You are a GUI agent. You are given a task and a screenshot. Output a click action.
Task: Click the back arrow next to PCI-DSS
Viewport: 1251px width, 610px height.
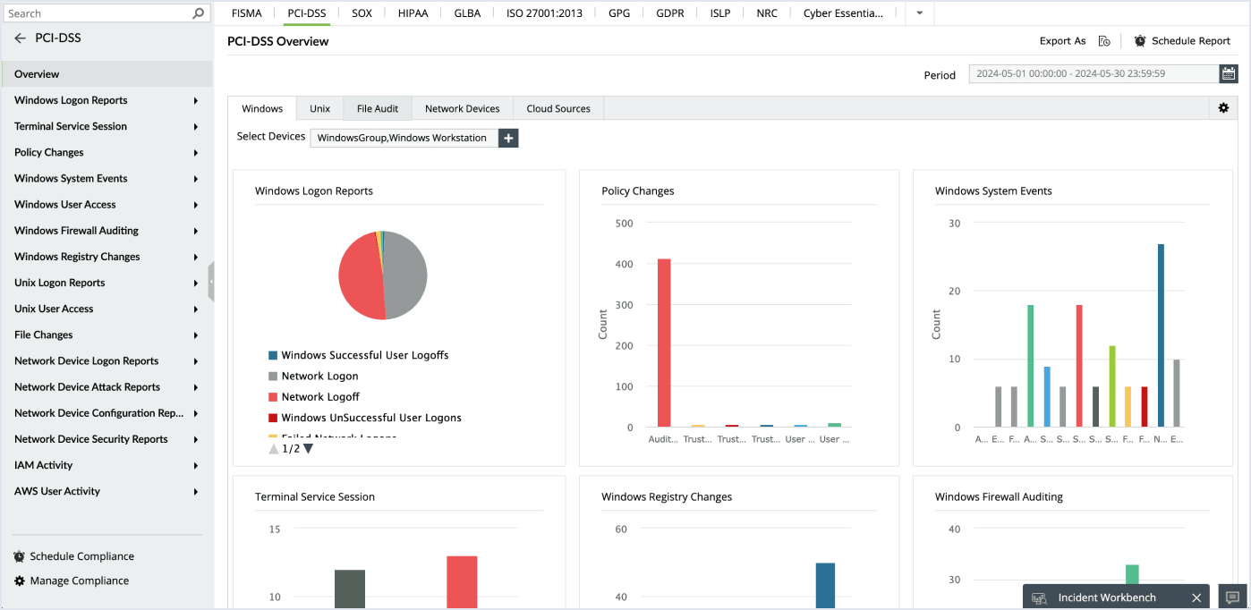(x=20, y=38)
